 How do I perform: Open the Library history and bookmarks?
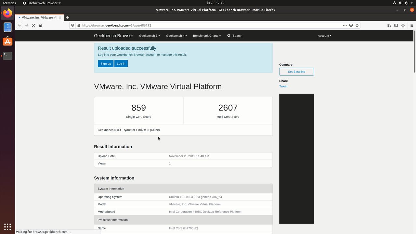(x=389, y=25)
